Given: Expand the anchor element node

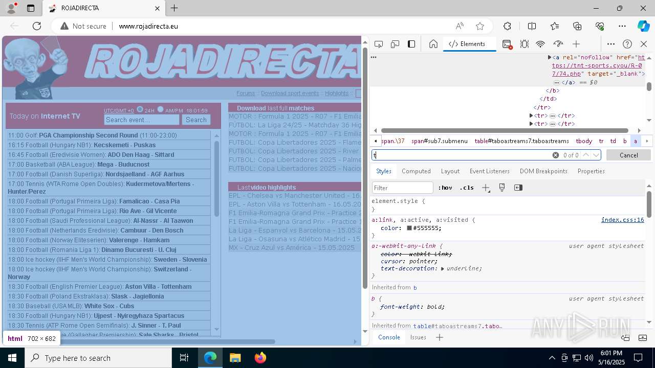Looking at the screenshot, I should [x=550, y=58].
